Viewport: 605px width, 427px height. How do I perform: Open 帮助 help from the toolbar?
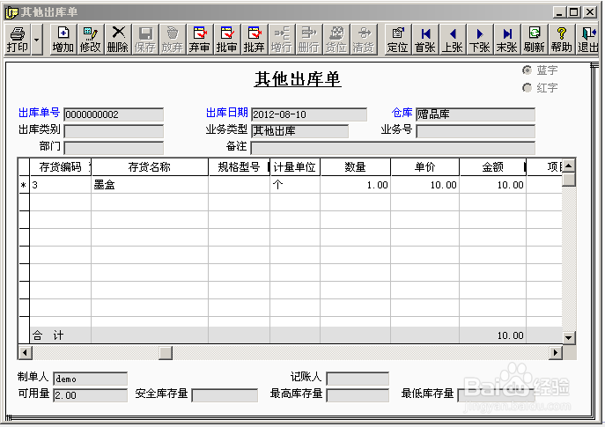pos(562,40)
